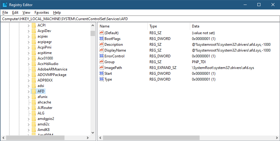Click the tree pane scroll down arrow
Image resolution: width=280 pixels, height=141 pixels.
(x=93, y=133)
